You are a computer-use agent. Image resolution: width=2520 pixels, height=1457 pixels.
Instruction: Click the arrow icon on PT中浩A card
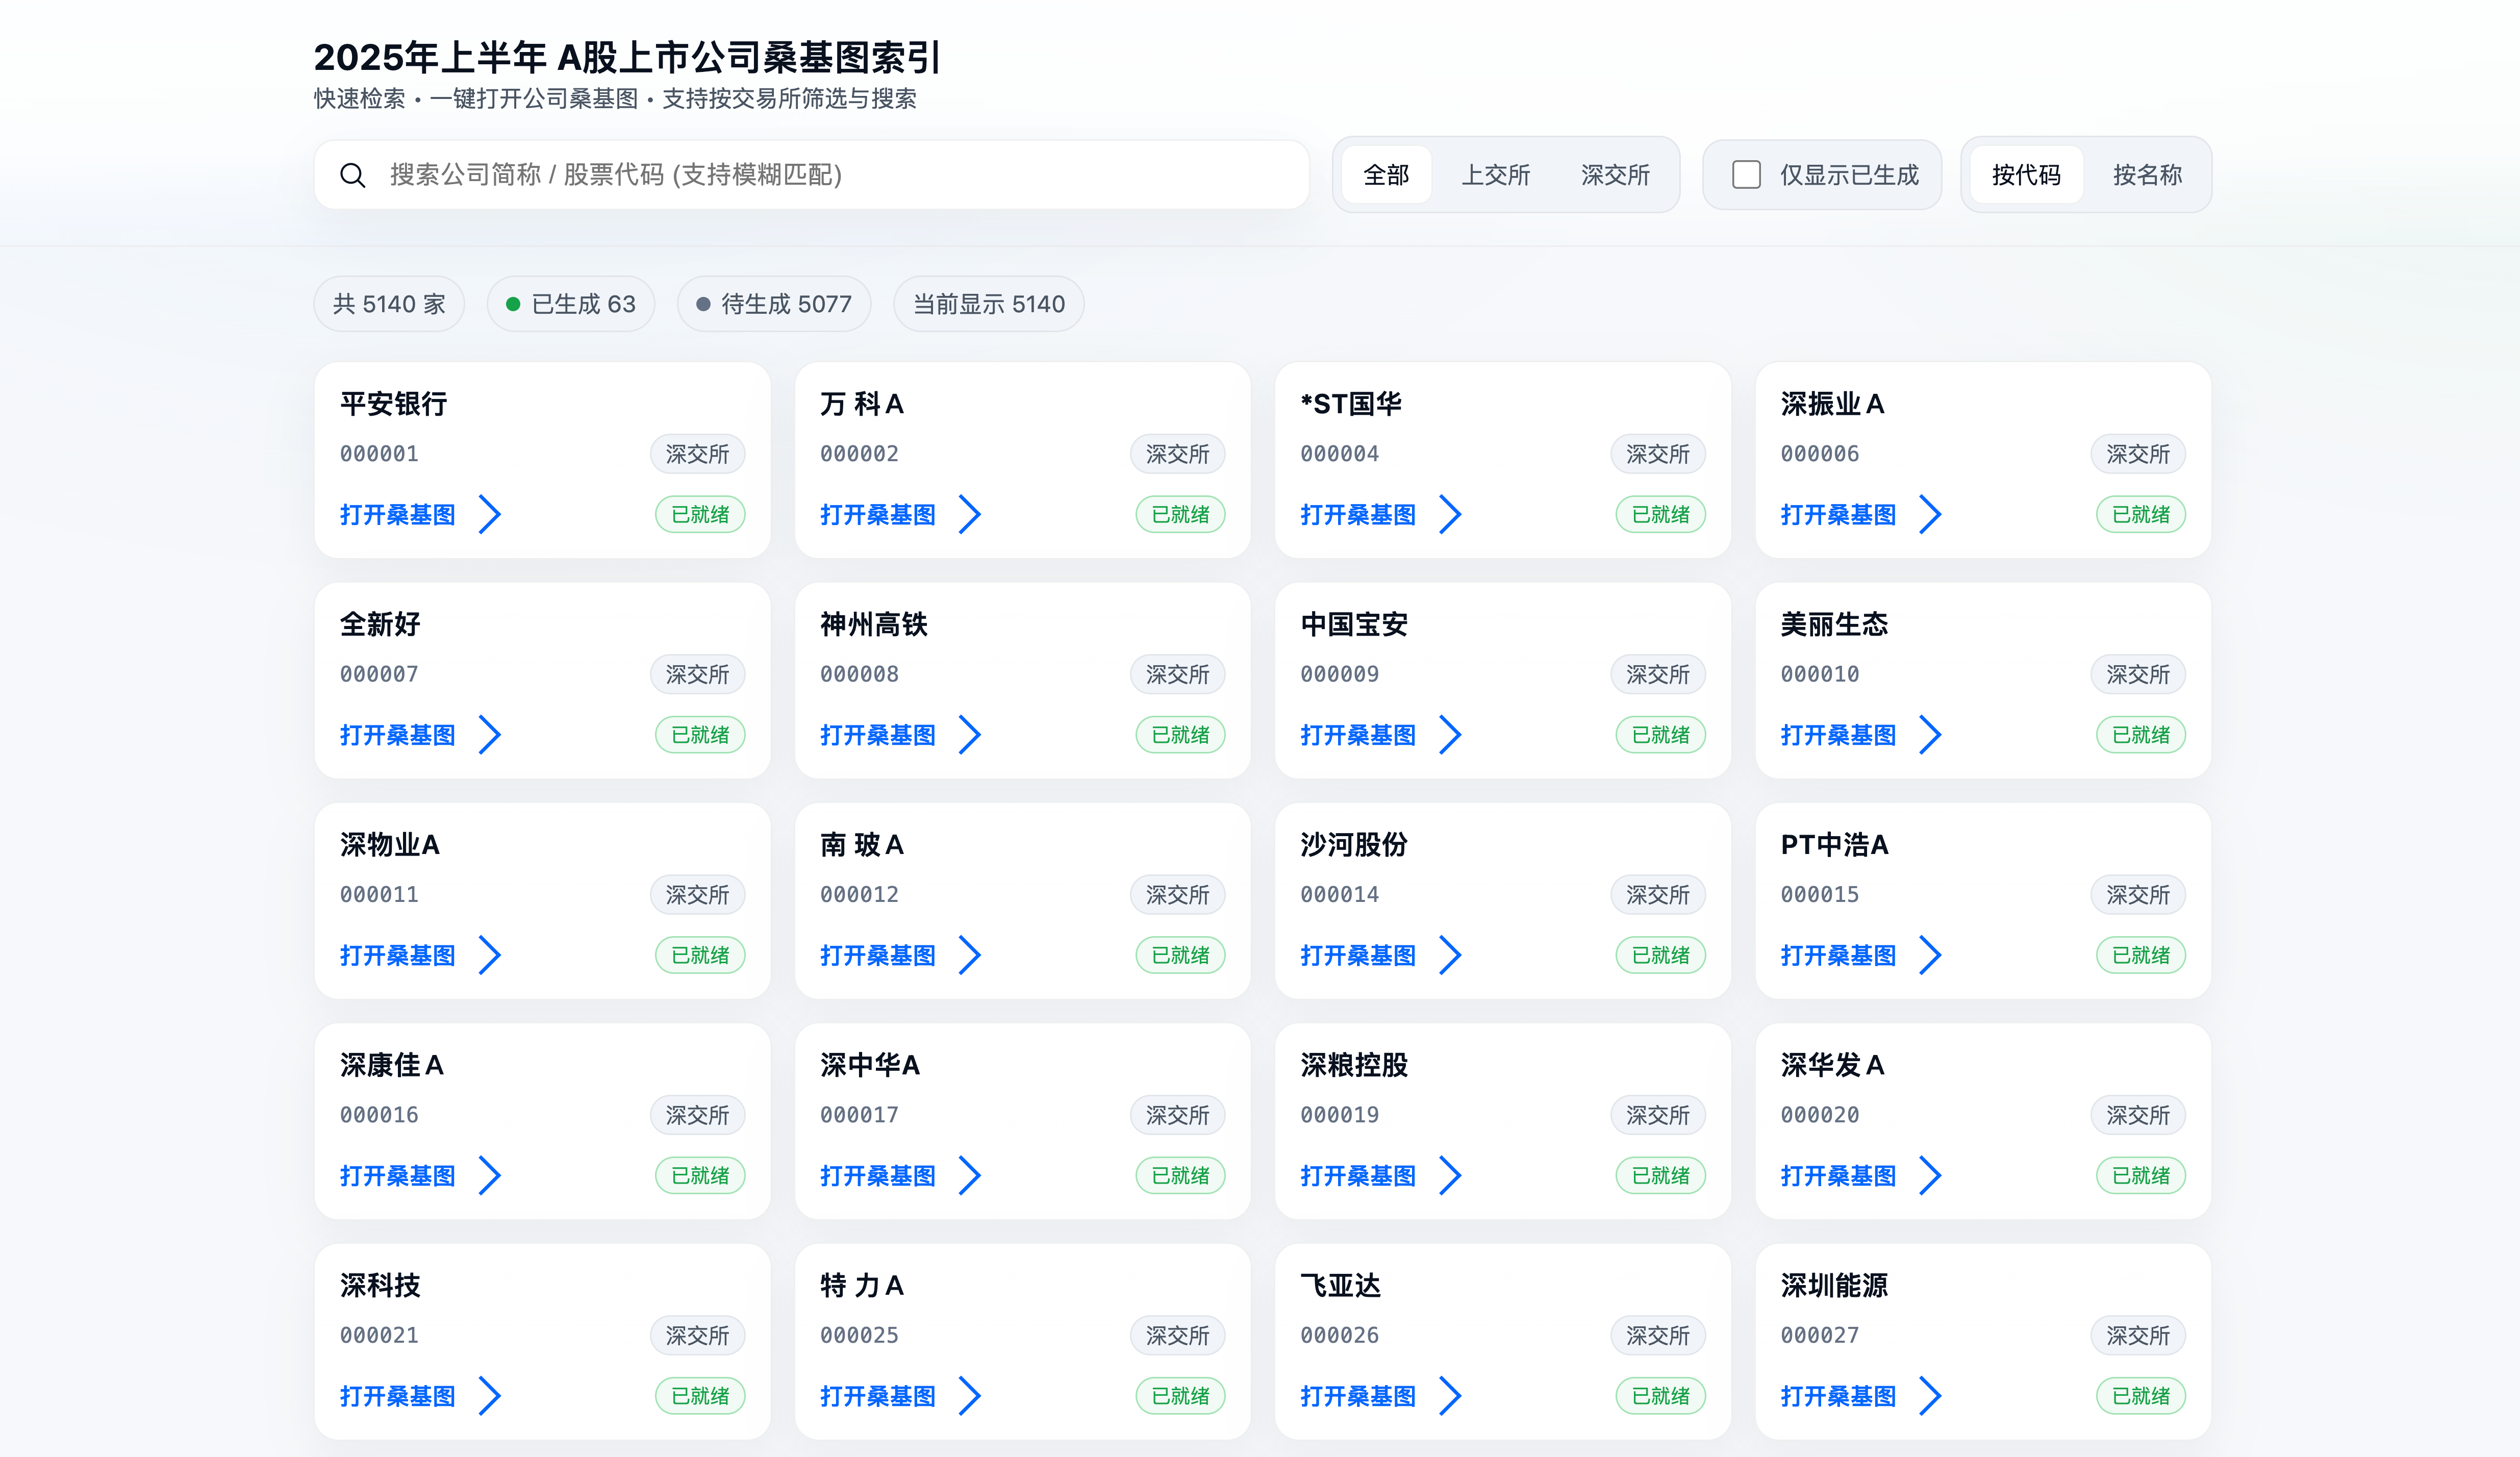[x=1931, y=955]
